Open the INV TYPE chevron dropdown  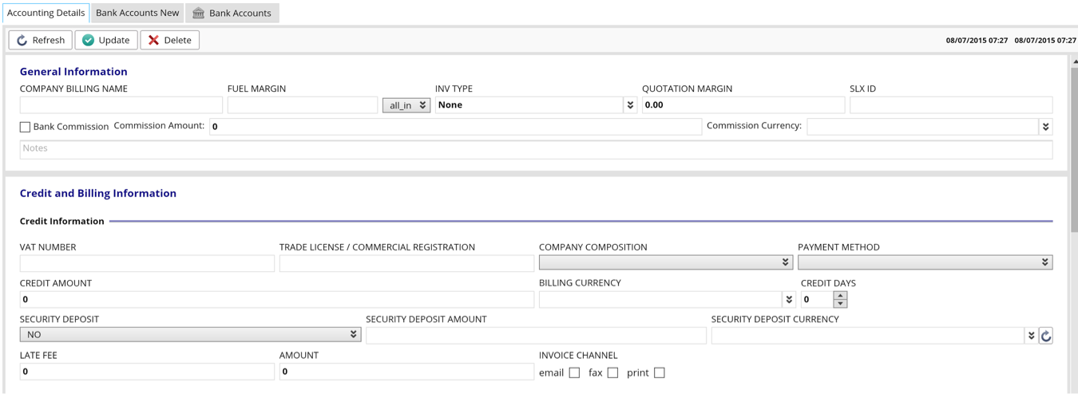point(630,104)
